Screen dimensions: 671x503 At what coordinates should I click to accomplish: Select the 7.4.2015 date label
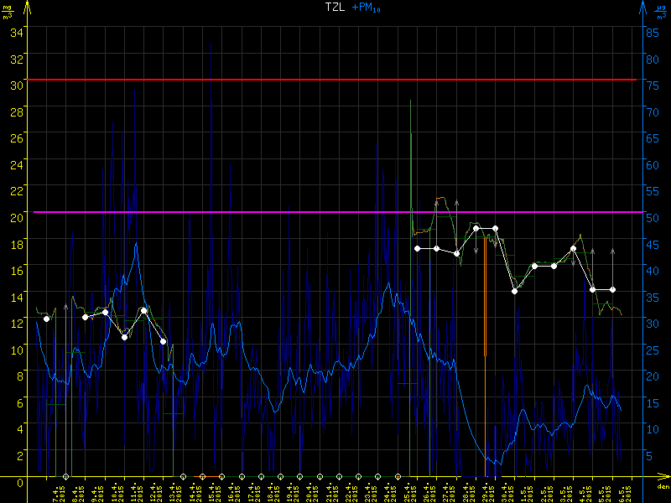(57, 490)
